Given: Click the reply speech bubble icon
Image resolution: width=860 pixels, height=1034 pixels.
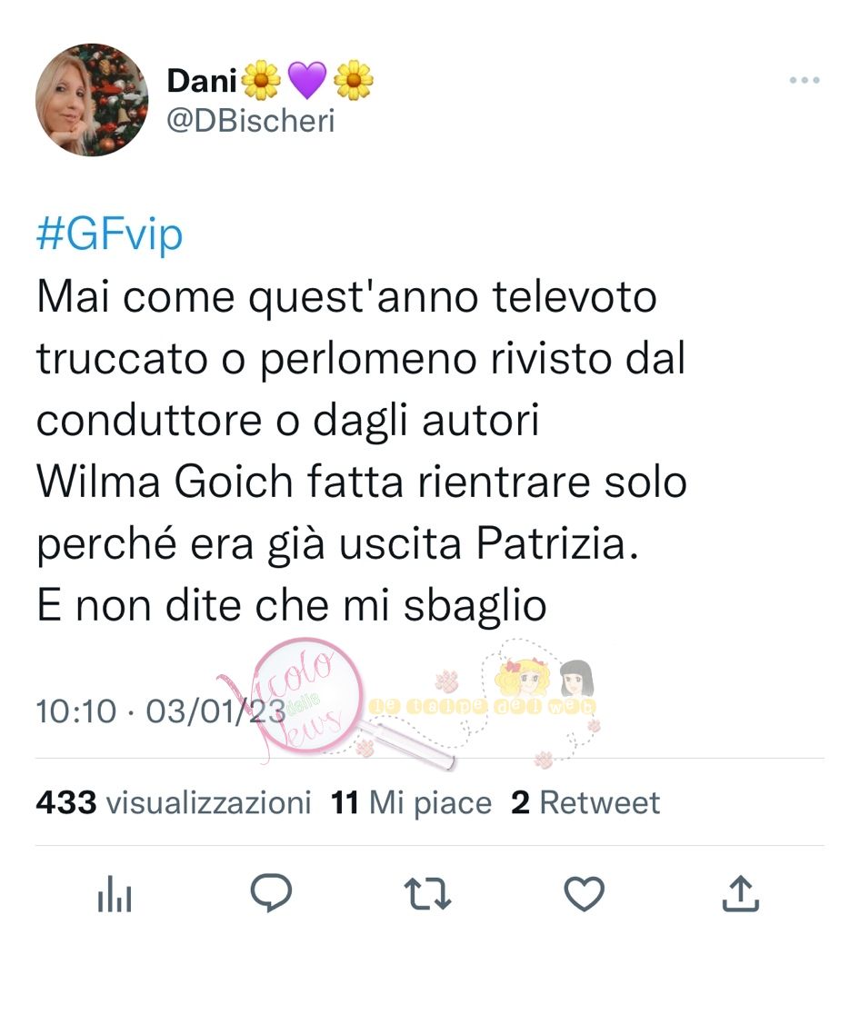Looking at the screenshot, I should [x=271, y=893].
